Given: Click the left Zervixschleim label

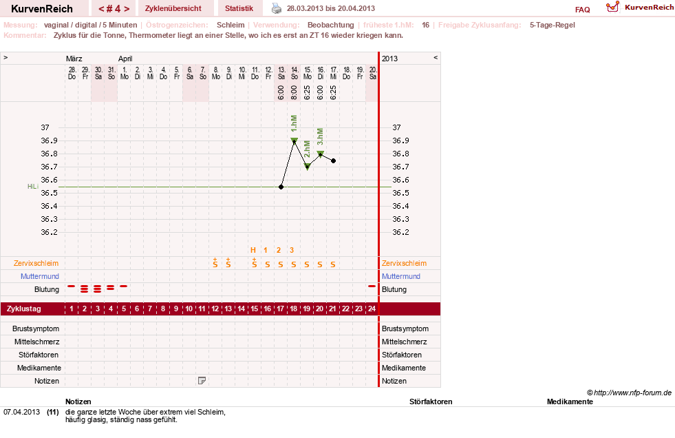Looking at the screenshot, I should (36, 263).
